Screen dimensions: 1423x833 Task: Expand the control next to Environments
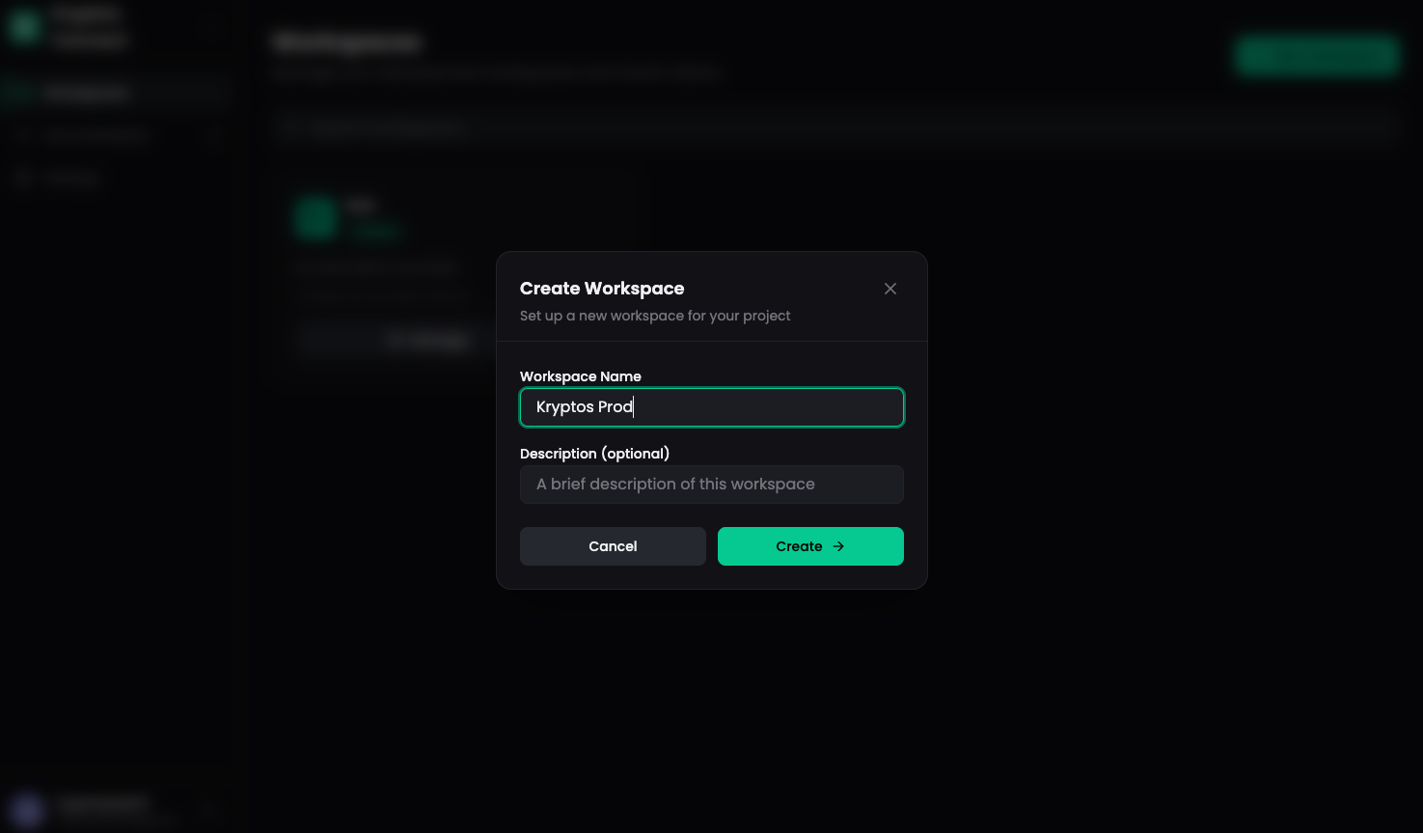[213, 135]
